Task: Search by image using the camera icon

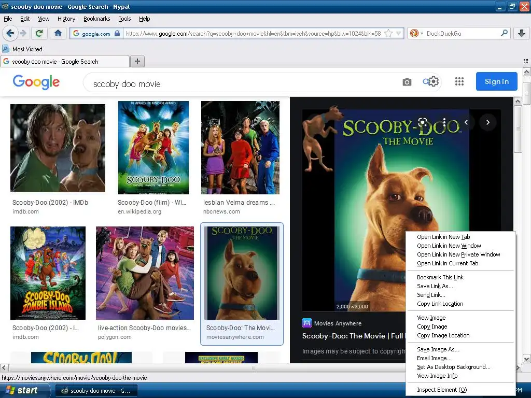Action: pos(407,82)
